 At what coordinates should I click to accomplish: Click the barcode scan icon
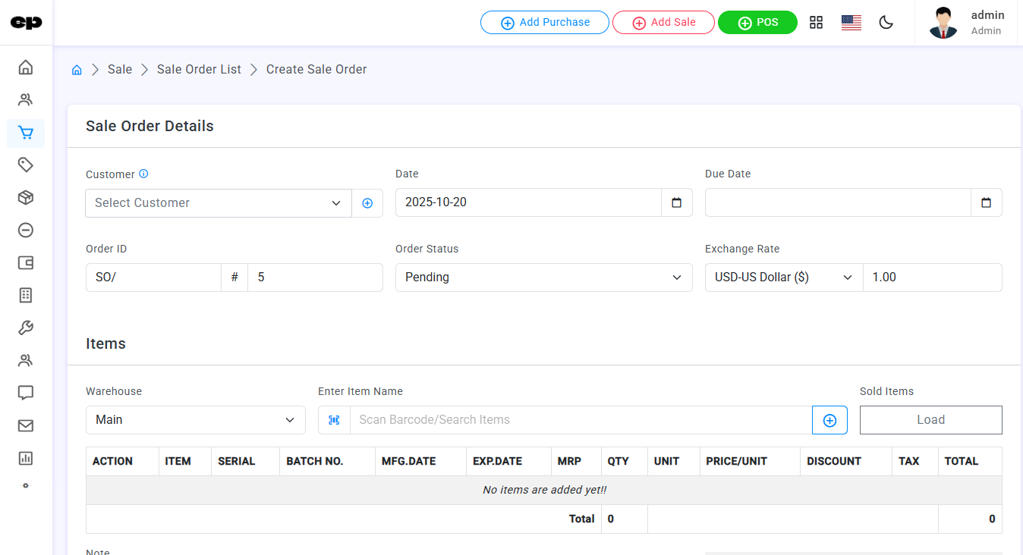coord(334,420)
